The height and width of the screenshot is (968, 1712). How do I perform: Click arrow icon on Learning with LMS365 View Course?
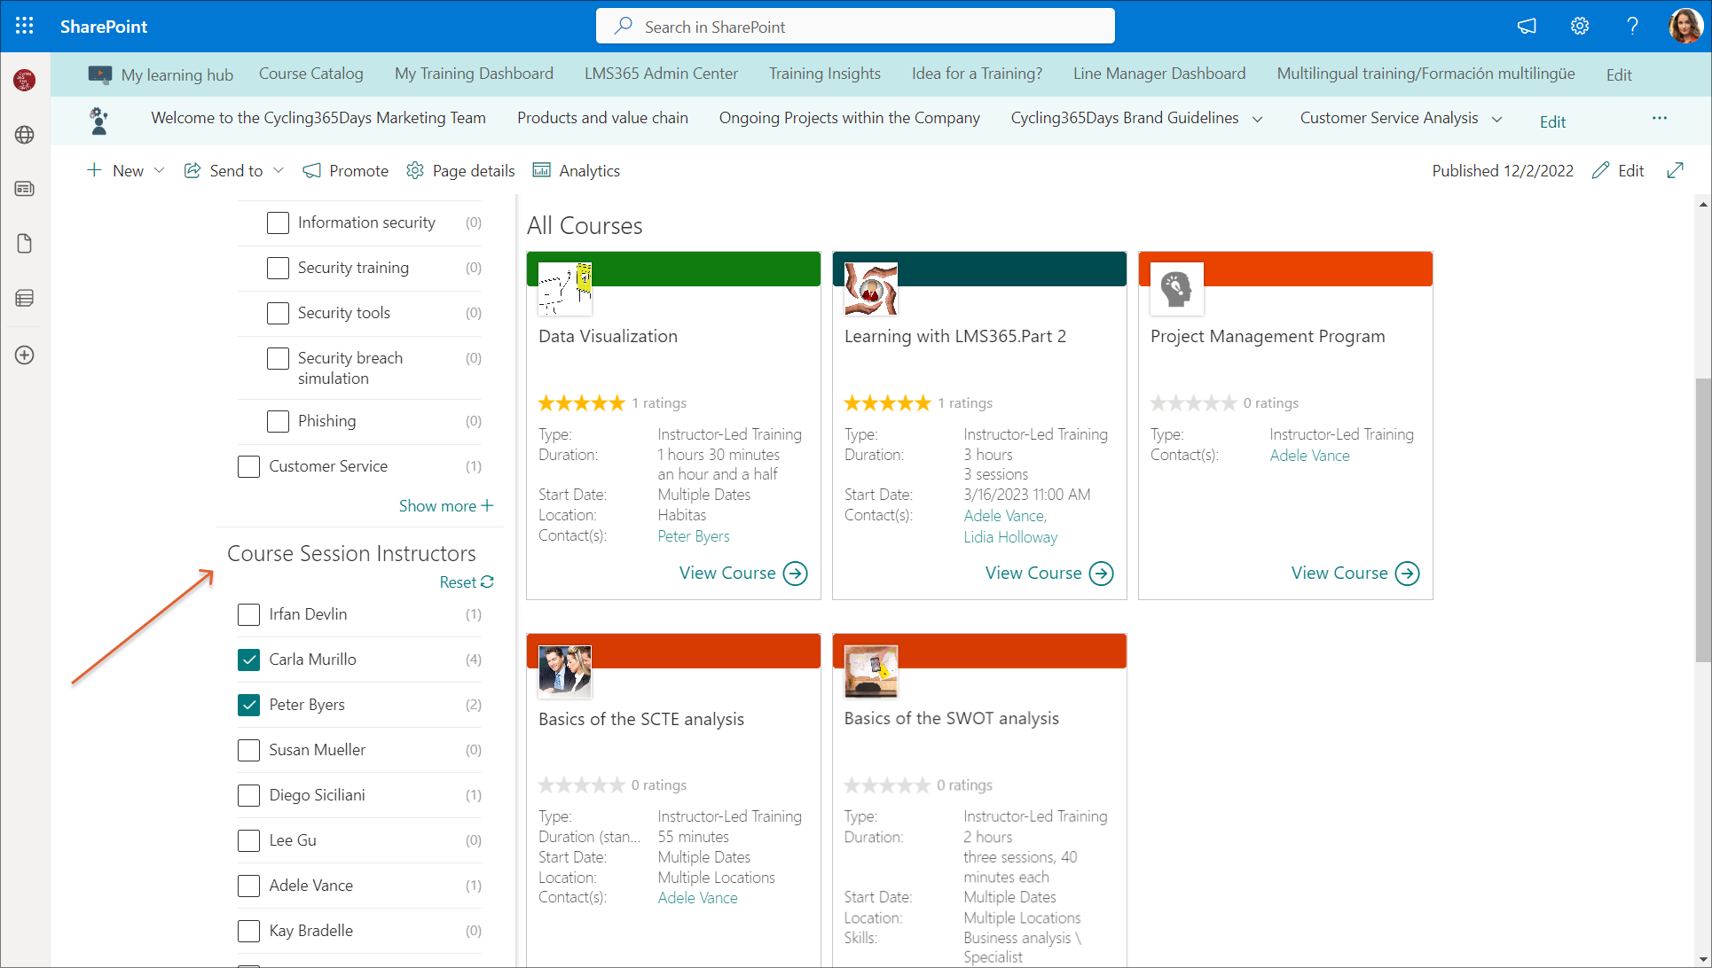point(1102,574)
